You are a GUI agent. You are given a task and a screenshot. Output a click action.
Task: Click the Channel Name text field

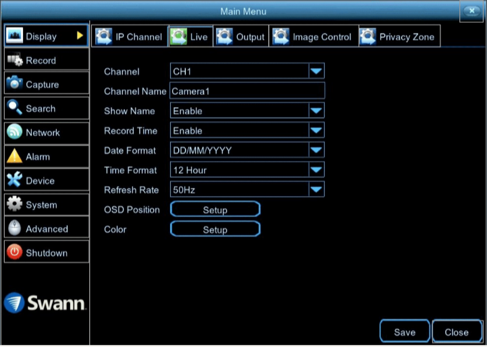point(247,91)
